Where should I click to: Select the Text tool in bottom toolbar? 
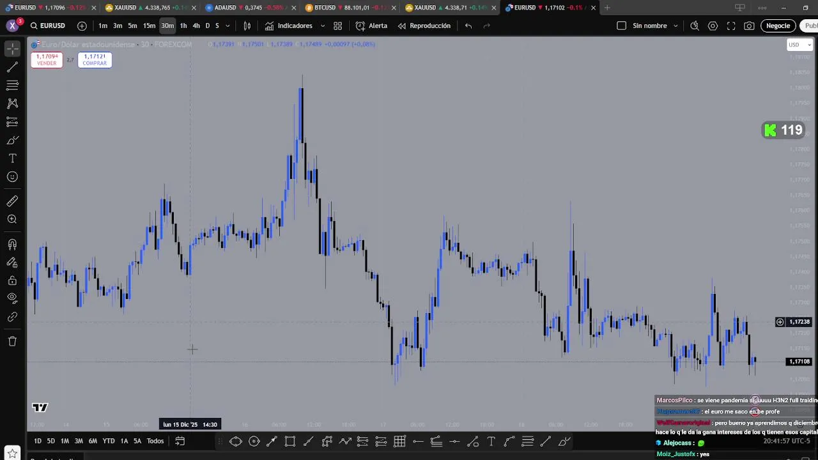tap(491, 441)
